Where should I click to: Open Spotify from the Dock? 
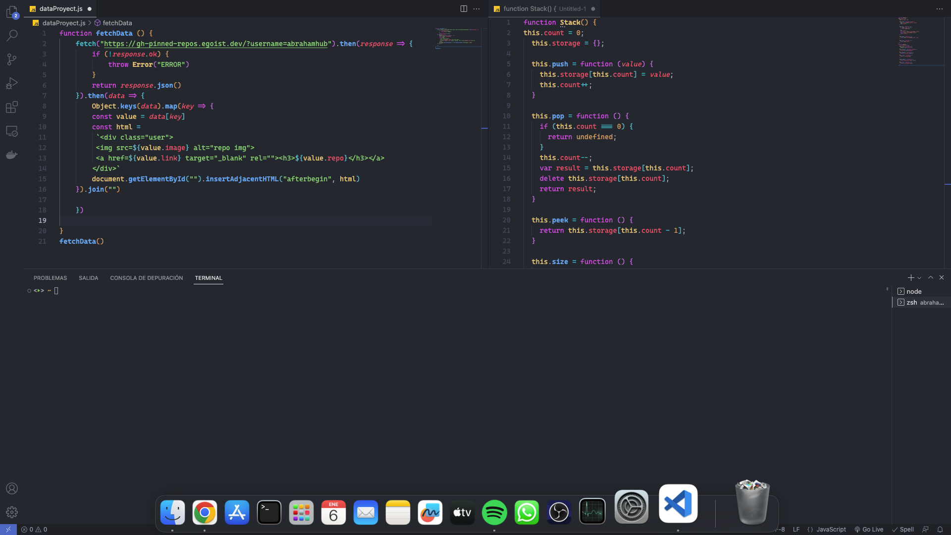coord(494,512)
